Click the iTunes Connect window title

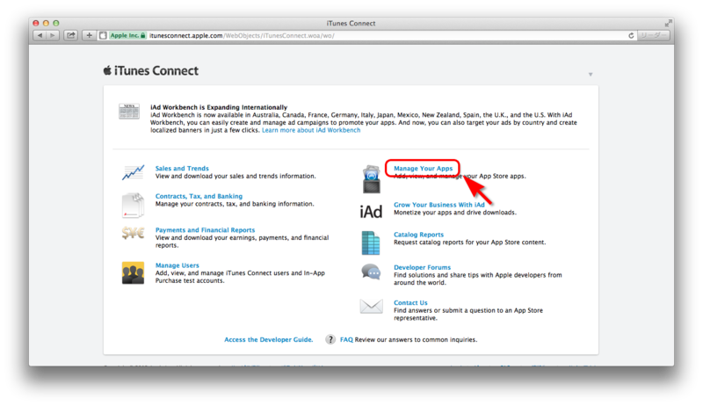(351, 24)
